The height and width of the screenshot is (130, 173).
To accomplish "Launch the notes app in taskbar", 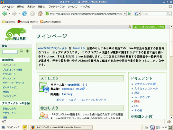I will tap(25, 127).
